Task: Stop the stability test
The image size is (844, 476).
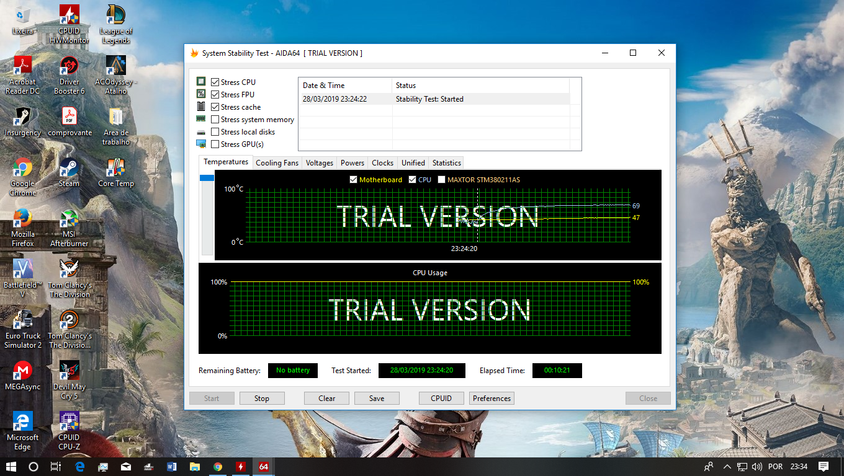Action: pyautogui.click(x=262, y=399)
